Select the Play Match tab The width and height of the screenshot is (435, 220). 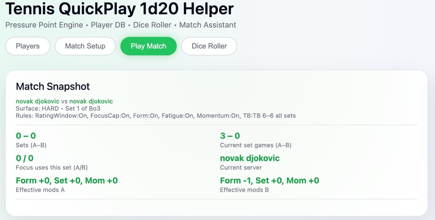[x=148, y=46]
